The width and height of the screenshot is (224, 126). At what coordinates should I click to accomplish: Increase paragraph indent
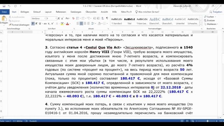coord(98,18)
